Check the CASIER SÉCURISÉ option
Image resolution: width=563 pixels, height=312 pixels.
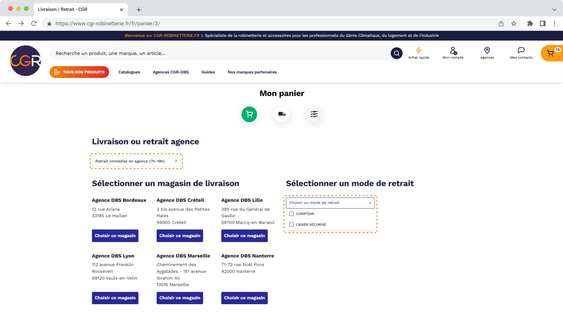pos(291,225)
